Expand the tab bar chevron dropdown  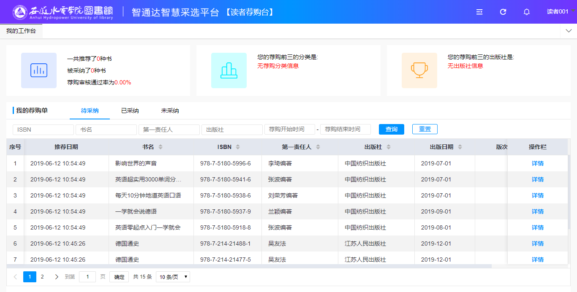(568, 31)
